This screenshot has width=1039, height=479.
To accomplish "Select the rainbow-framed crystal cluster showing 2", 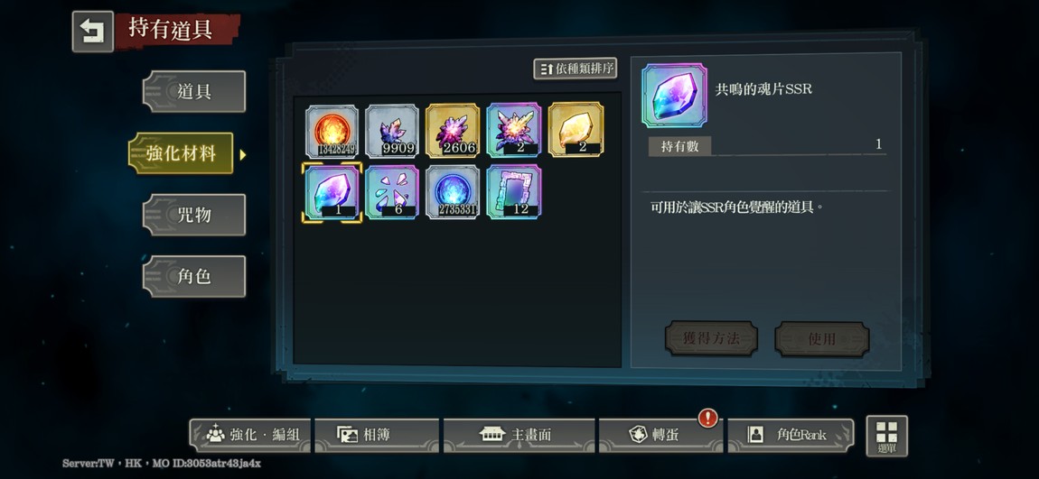I will (x=513, y=130).
